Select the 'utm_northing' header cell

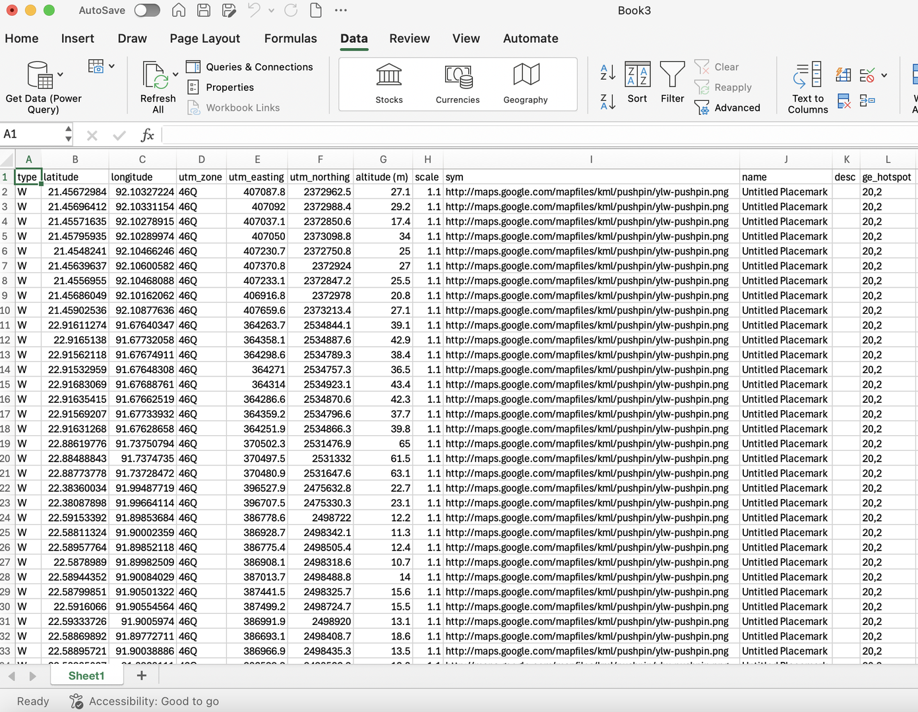click(321, 177)
